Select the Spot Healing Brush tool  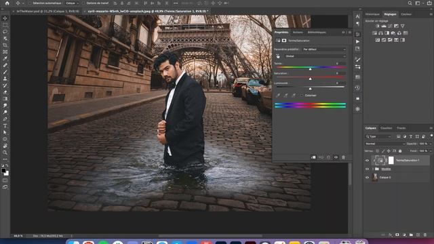[x=5, y=65]
